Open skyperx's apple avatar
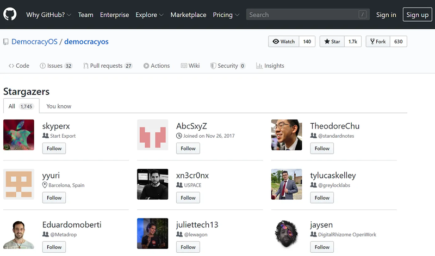435x256 pixels. click(18, 135)
